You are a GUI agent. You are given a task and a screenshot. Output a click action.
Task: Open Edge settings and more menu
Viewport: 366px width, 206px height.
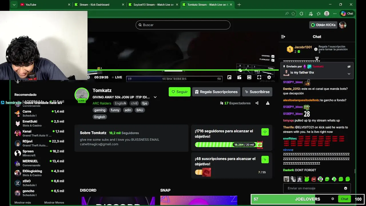(x=335, y=13)
